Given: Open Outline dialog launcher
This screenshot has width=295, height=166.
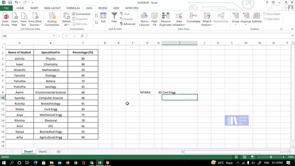Looking at the screenshot, I should [x=281, y=29].
